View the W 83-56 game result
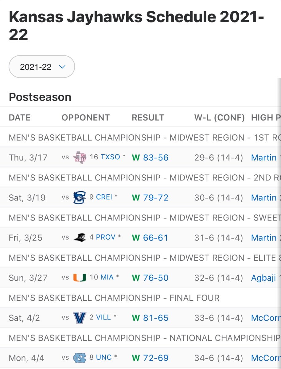The image size is (281, 369). [x=155, y=158]
